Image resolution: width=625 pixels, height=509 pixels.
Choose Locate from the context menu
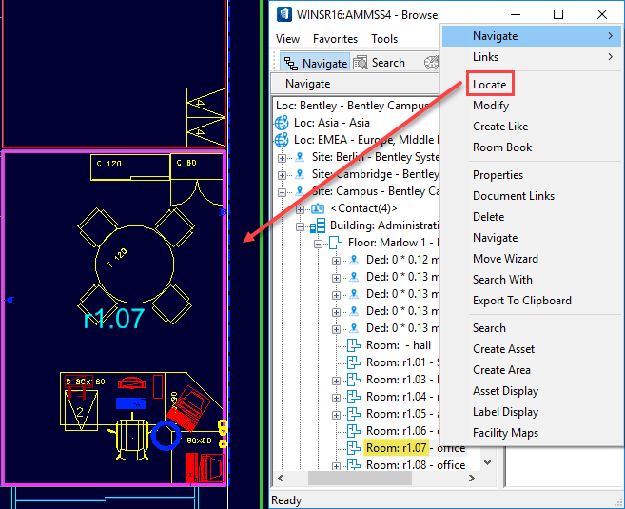pos(490,84)
